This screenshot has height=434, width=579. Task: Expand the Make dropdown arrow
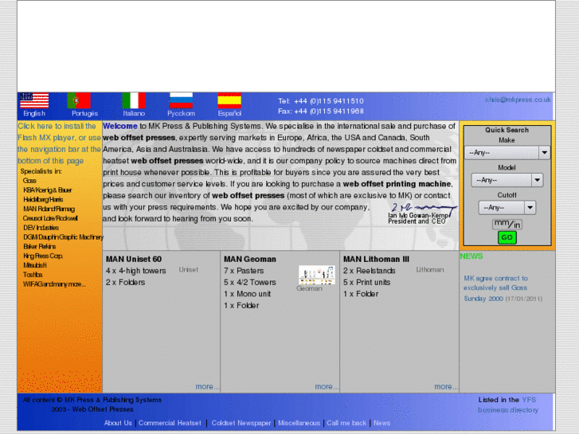[544, 153]
